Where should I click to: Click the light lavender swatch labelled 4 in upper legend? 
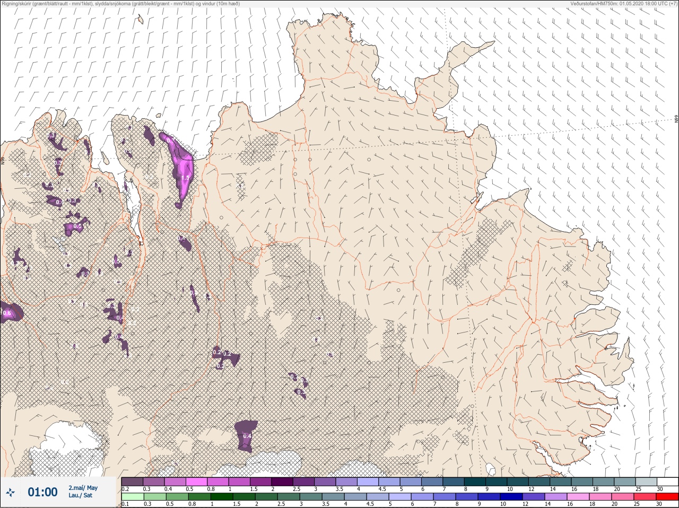pyautogui.click(x=368, y=481)
